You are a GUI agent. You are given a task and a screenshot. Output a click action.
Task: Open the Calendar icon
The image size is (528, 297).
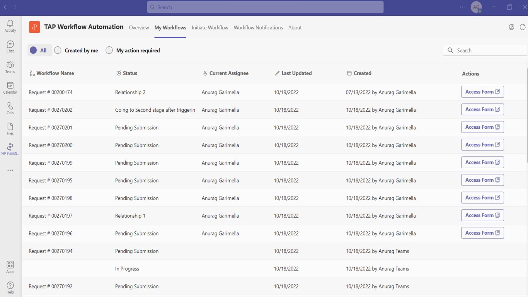[x=10, y=88]
